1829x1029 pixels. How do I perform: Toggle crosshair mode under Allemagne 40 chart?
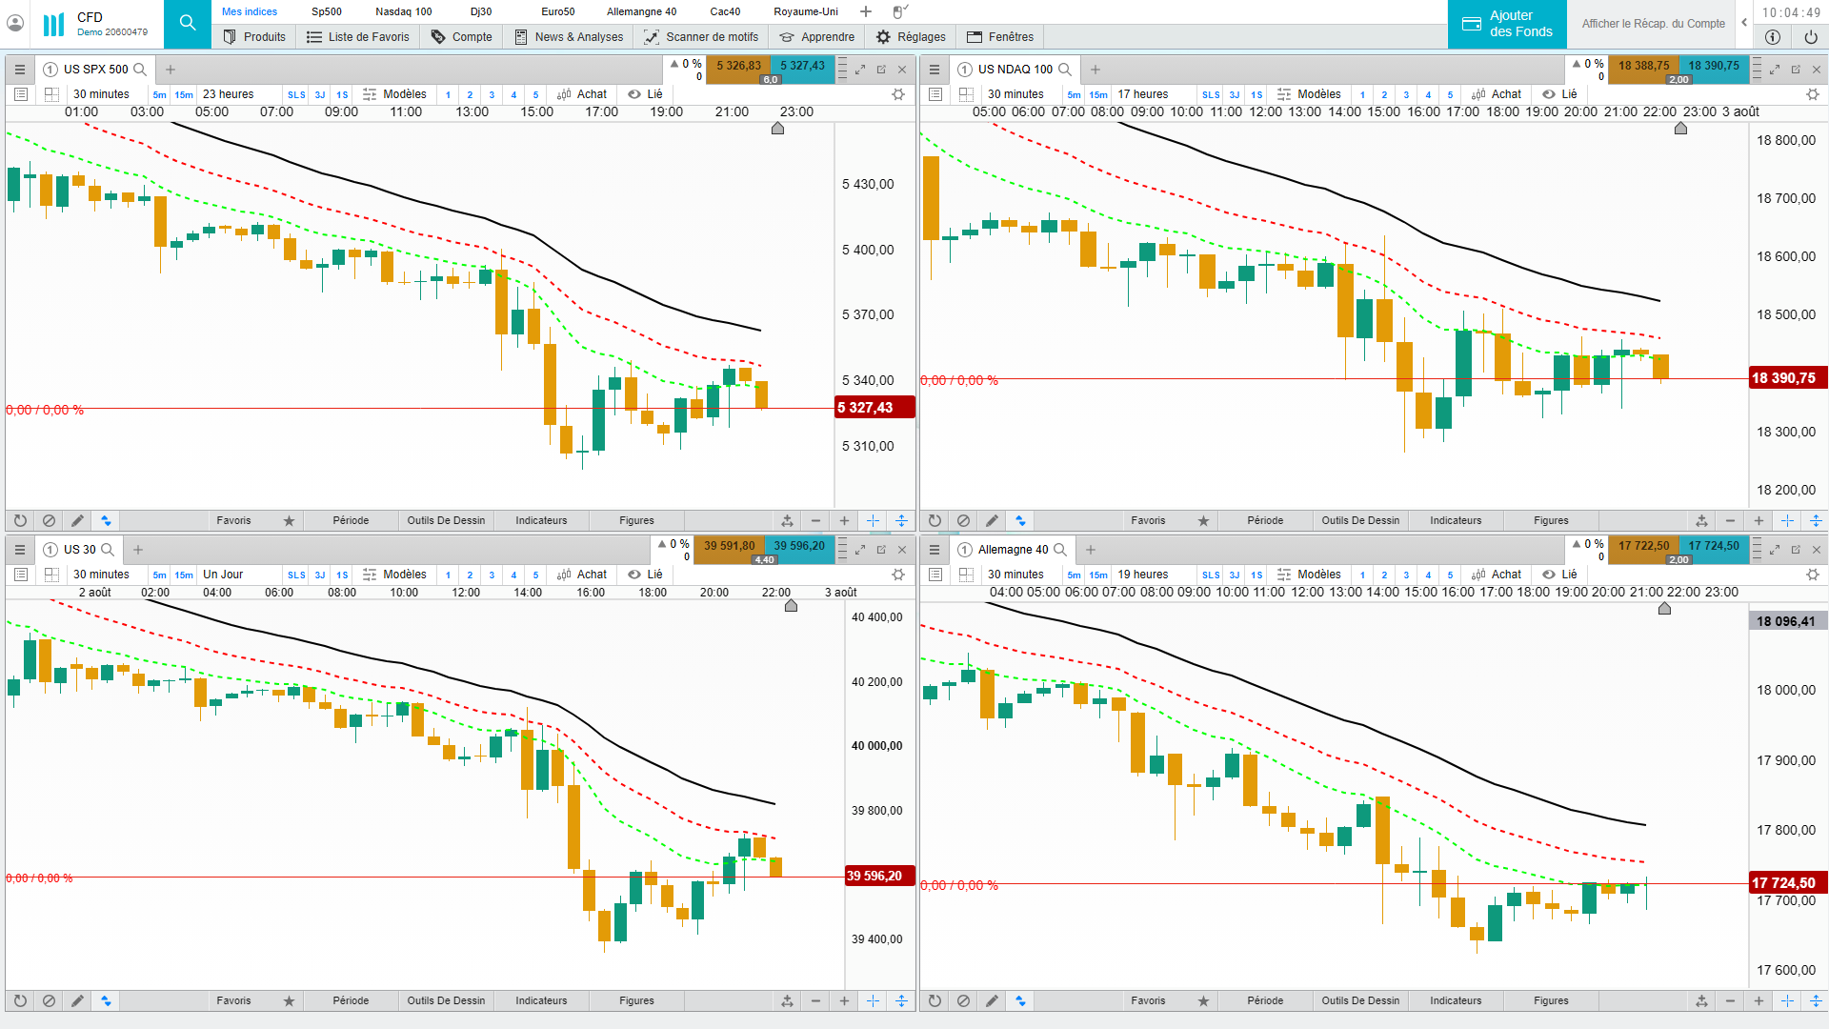click(x=1787, y=1001)
